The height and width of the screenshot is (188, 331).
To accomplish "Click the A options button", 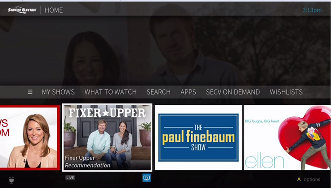I will click(309, 180).
